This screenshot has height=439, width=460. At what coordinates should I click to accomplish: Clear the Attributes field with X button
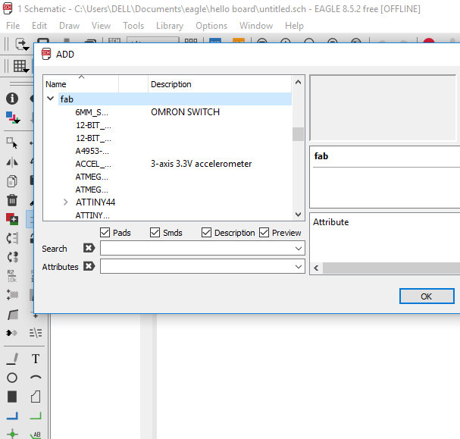[x=89, y=266]
